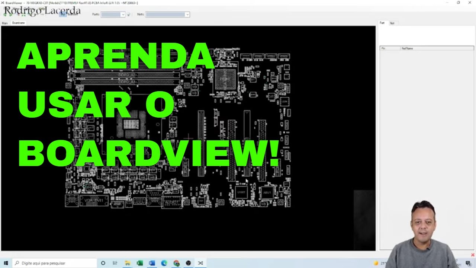The height and width of the screenshot is (268, 476).
Task: Click the Pin column header
Action: (390, 48)
